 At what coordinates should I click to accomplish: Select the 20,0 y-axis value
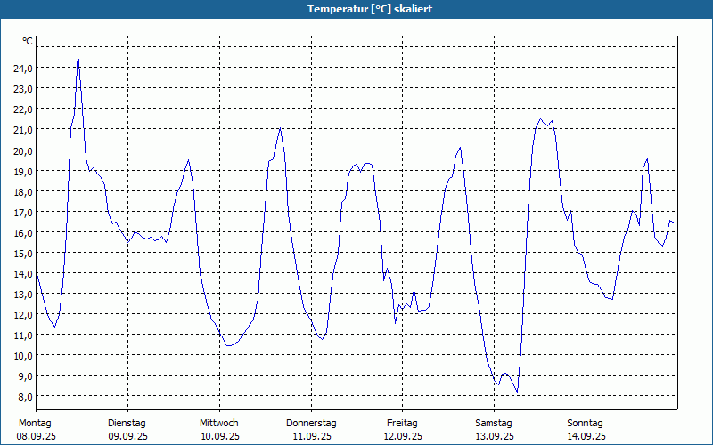click(x=23, y=150)
